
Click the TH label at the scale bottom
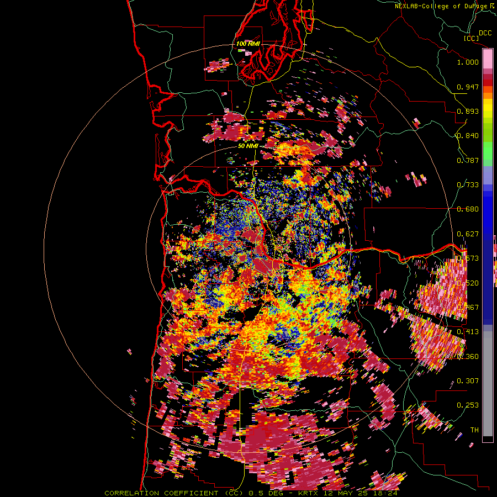click(474, 430)
